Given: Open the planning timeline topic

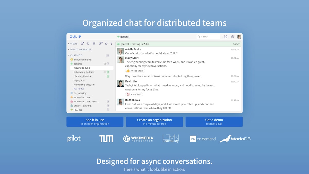Looking at the screenshot, I should pyautogui.click(x=83, y=76).
